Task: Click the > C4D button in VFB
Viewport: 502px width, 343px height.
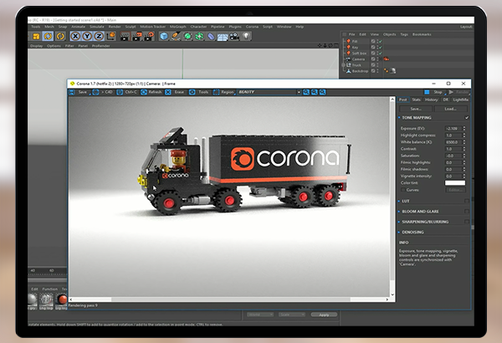Action: (x=103, y=92)
